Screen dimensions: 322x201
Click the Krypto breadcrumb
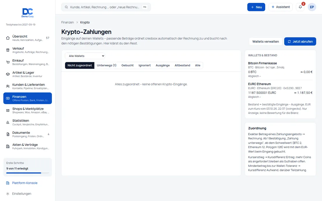coord(85,22)
